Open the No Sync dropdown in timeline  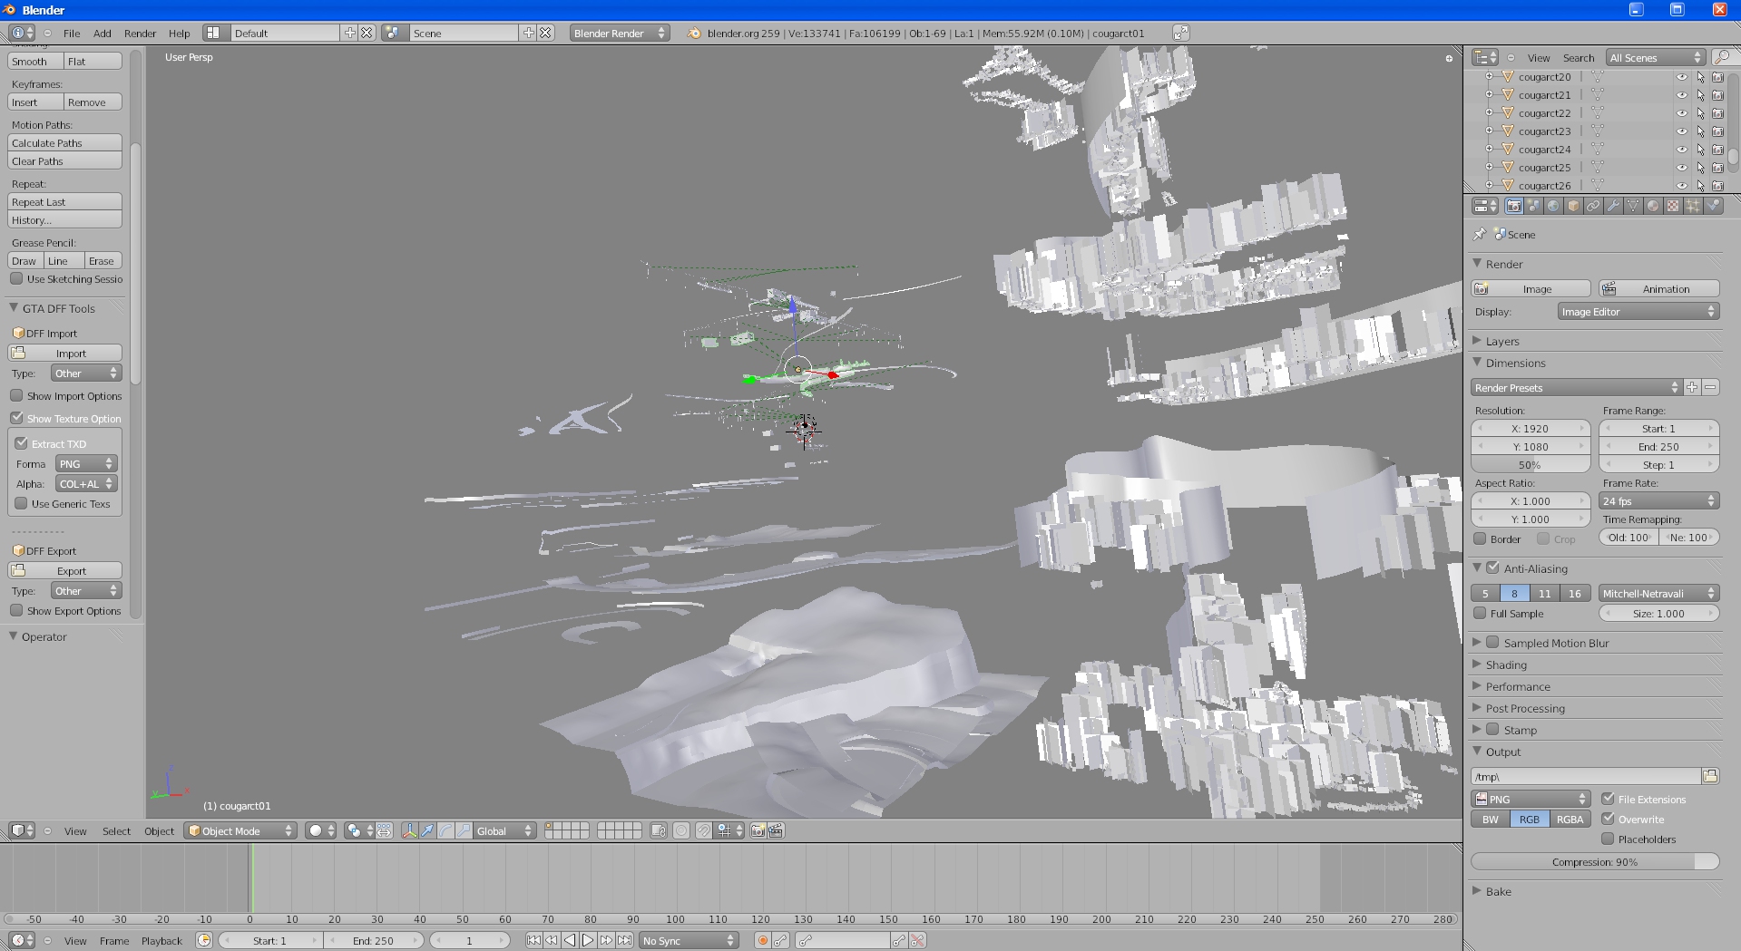pos(689,941)
